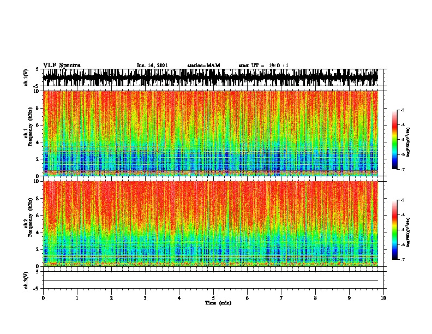Click the ch.2 spectrogram "2" kHz tick label
This screenshot has width=432, height=334.
point(38,249)
